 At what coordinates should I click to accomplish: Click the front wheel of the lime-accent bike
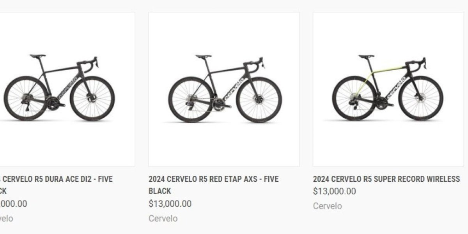(421, 98)
